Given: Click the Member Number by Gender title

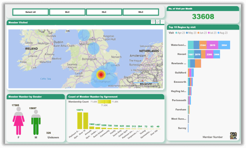Looking at the screenshot, I should click(x=25, y=97).
